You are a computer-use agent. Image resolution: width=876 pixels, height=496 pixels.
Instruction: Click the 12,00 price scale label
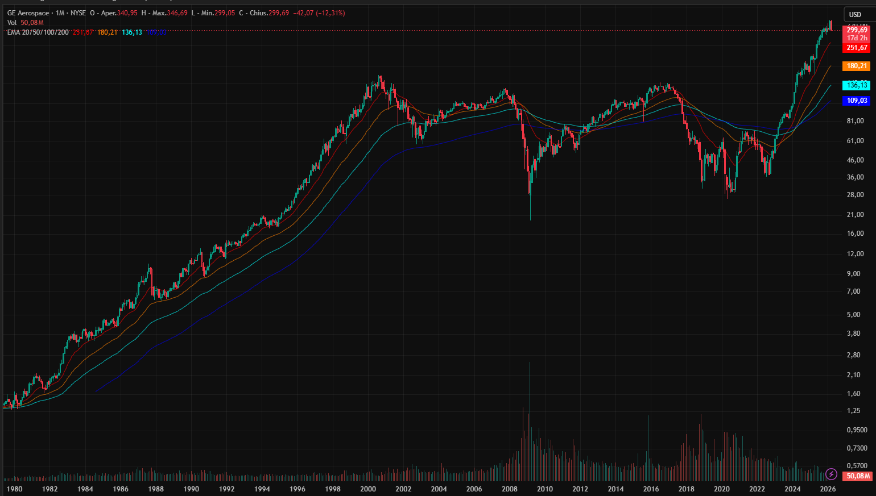856,254
